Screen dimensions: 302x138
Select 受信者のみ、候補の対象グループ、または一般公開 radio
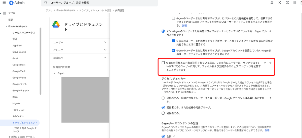click(163, 98)
